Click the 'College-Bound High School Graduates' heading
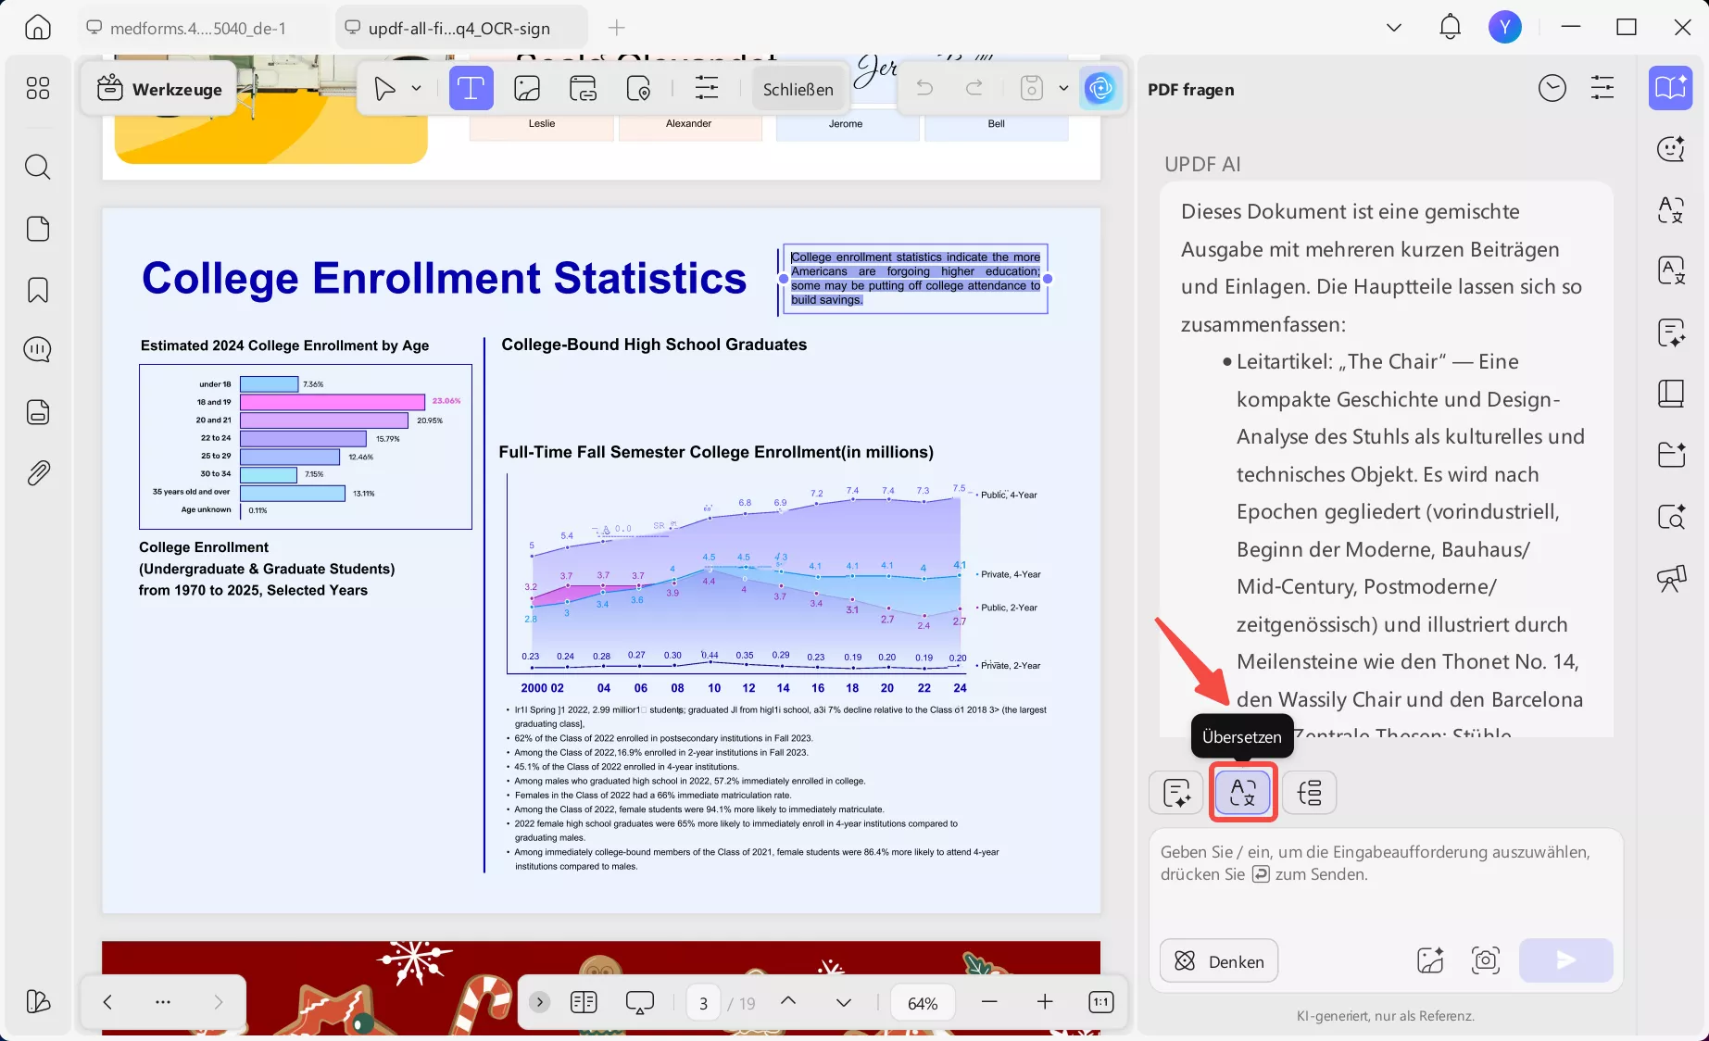Image resolution: width=1709 pixels, height=1041 pixels. [x=654, y=345]
